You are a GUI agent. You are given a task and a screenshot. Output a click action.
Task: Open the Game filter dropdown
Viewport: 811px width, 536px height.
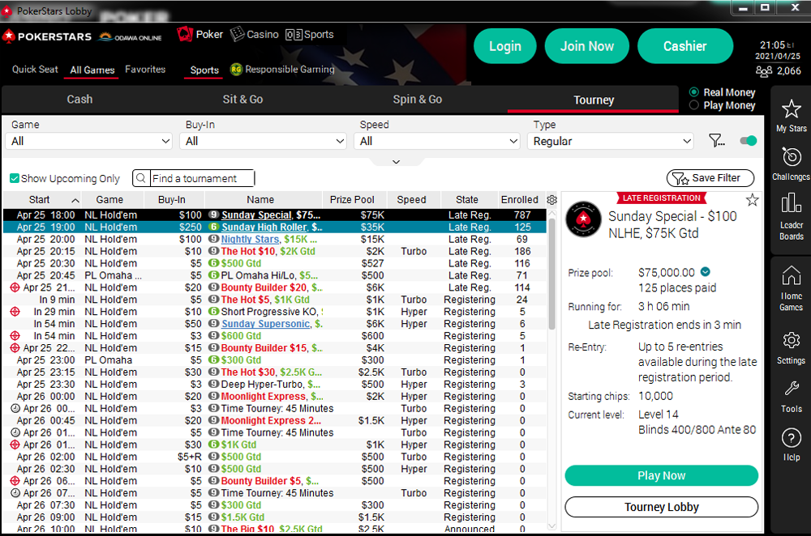[88, 141]
